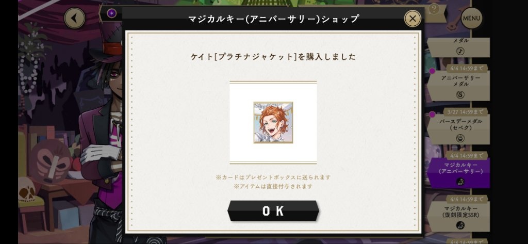Close the Magical Key shop dialog

click(x=412, y=19)
